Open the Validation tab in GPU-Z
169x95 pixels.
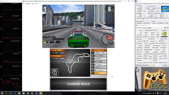click(149, 28)
